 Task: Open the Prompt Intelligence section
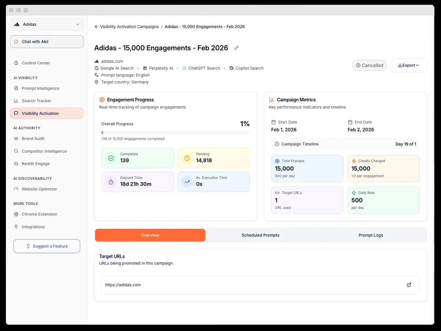(x=40, y=88)
